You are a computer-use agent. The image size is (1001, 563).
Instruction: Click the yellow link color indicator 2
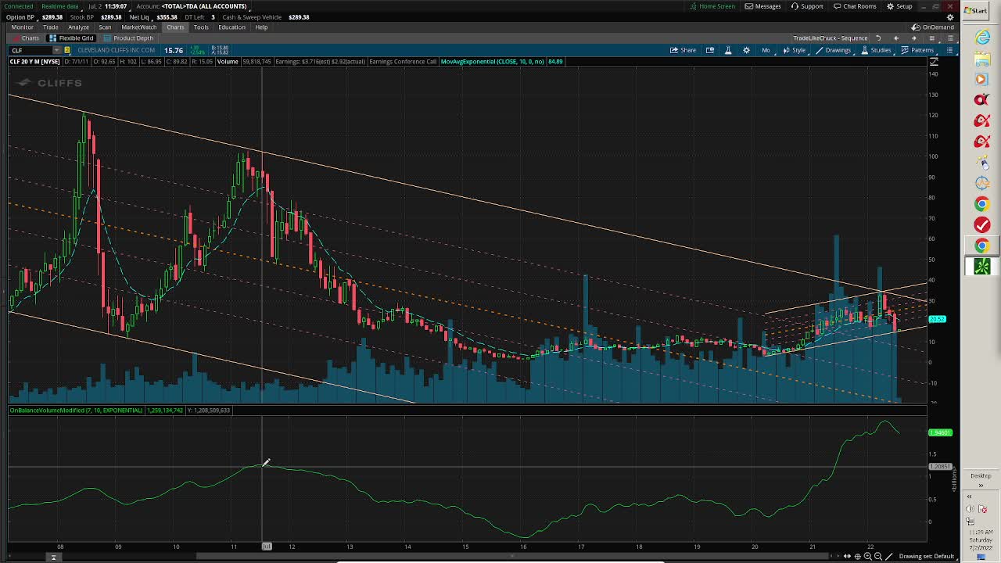(67, 51)
